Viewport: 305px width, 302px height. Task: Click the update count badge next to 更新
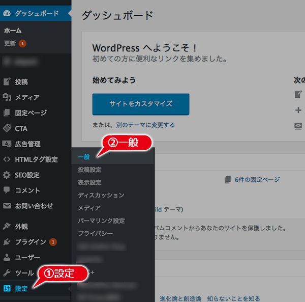(22, 44)
